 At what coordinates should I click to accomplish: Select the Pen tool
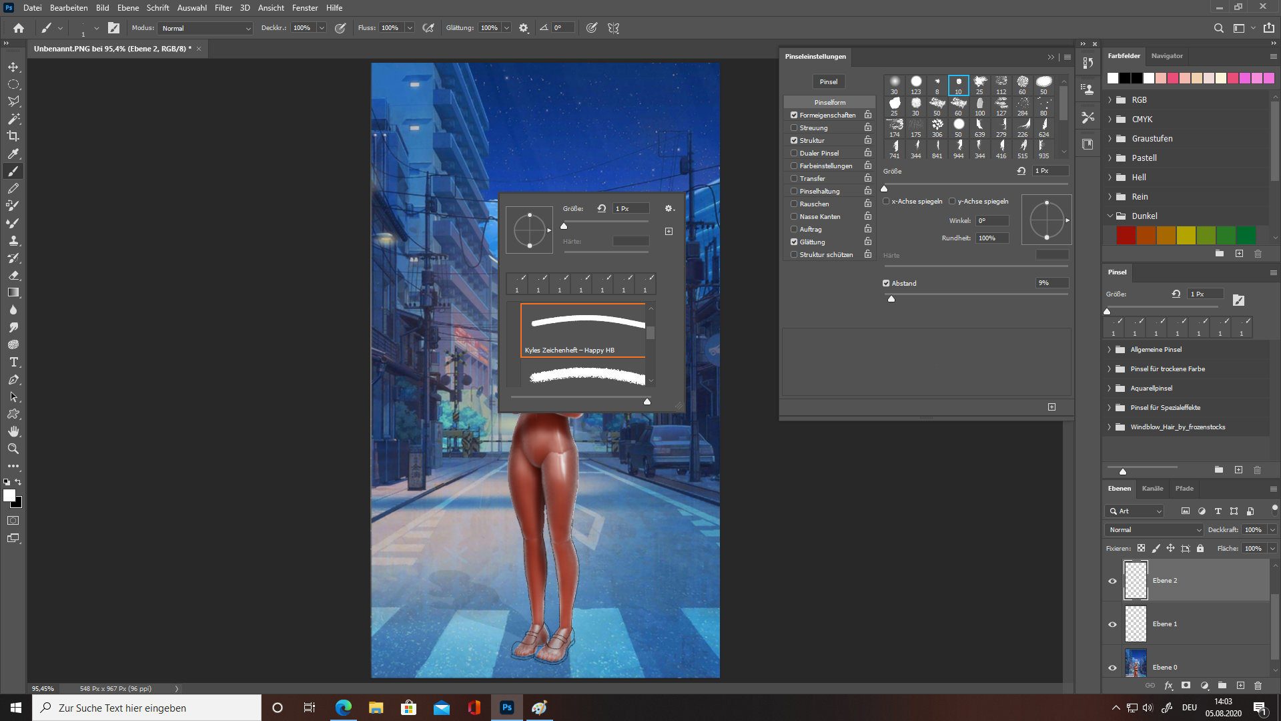[x=13, y=379]
